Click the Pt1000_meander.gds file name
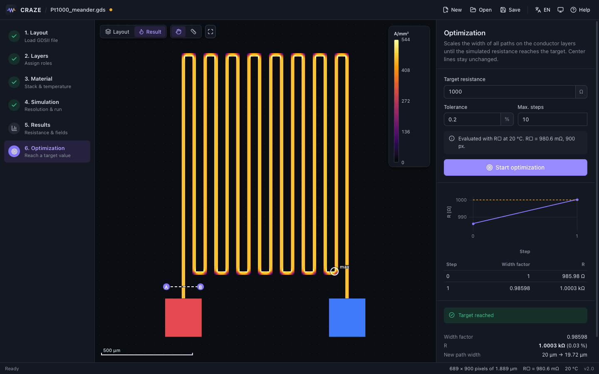This screenshot has width=599, height=374. coord(78,10)
